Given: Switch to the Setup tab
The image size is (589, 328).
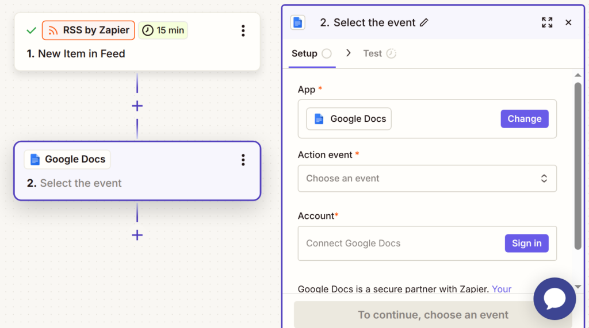Looking at the screenshot, I should tap(311, 53).
